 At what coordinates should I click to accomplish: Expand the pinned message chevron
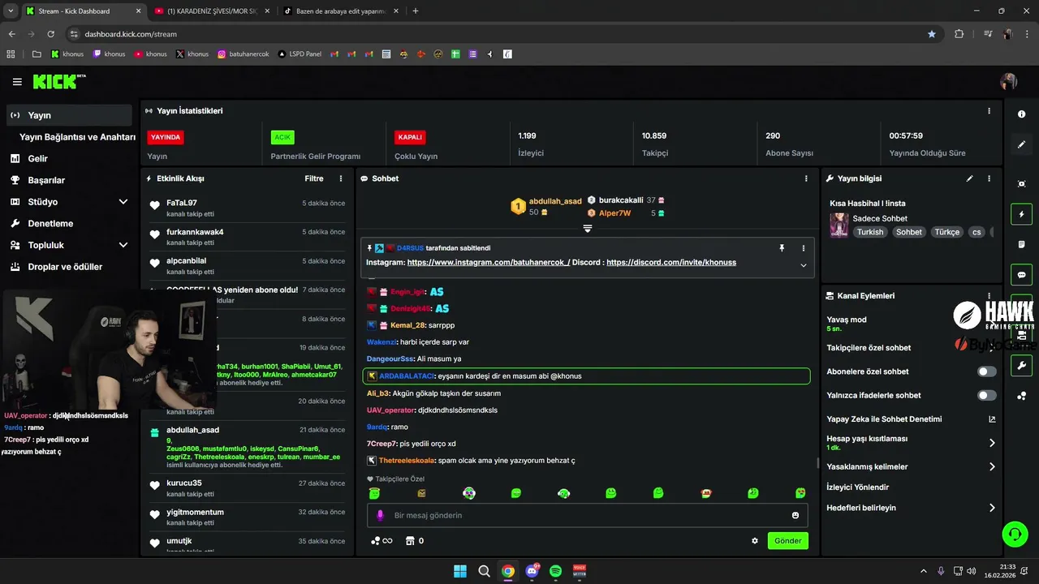click(804, 265)
